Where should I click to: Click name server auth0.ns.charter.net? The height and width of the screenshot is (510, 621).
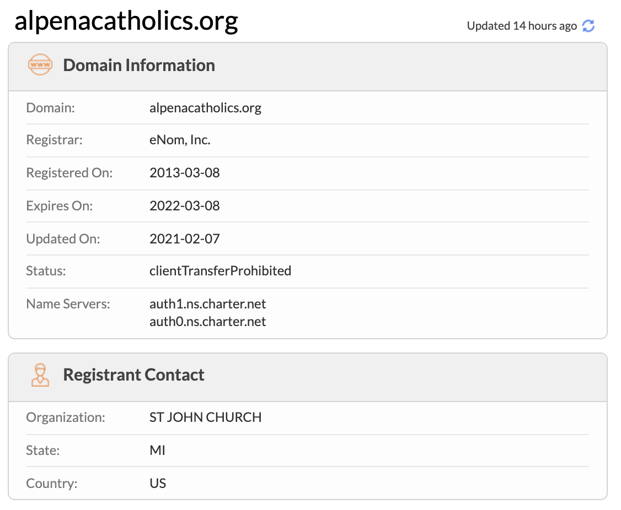(x=208, y=322)
